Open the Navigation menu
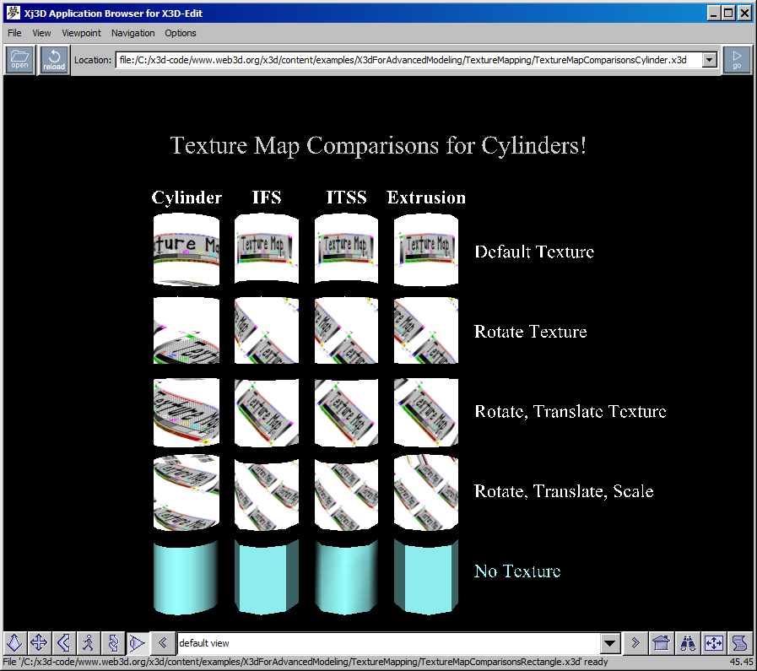This screenshot has width=757, height=671. point(132,33)
